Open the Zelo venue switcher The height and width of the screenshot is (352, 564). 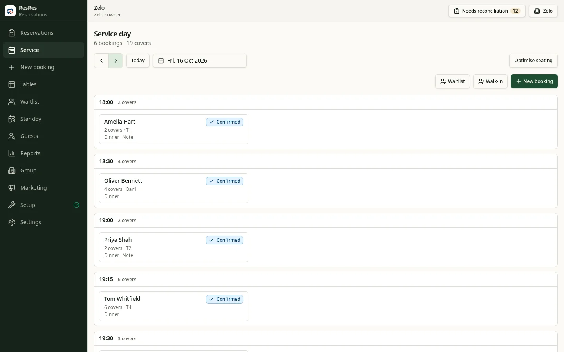[x=543, y=11]
